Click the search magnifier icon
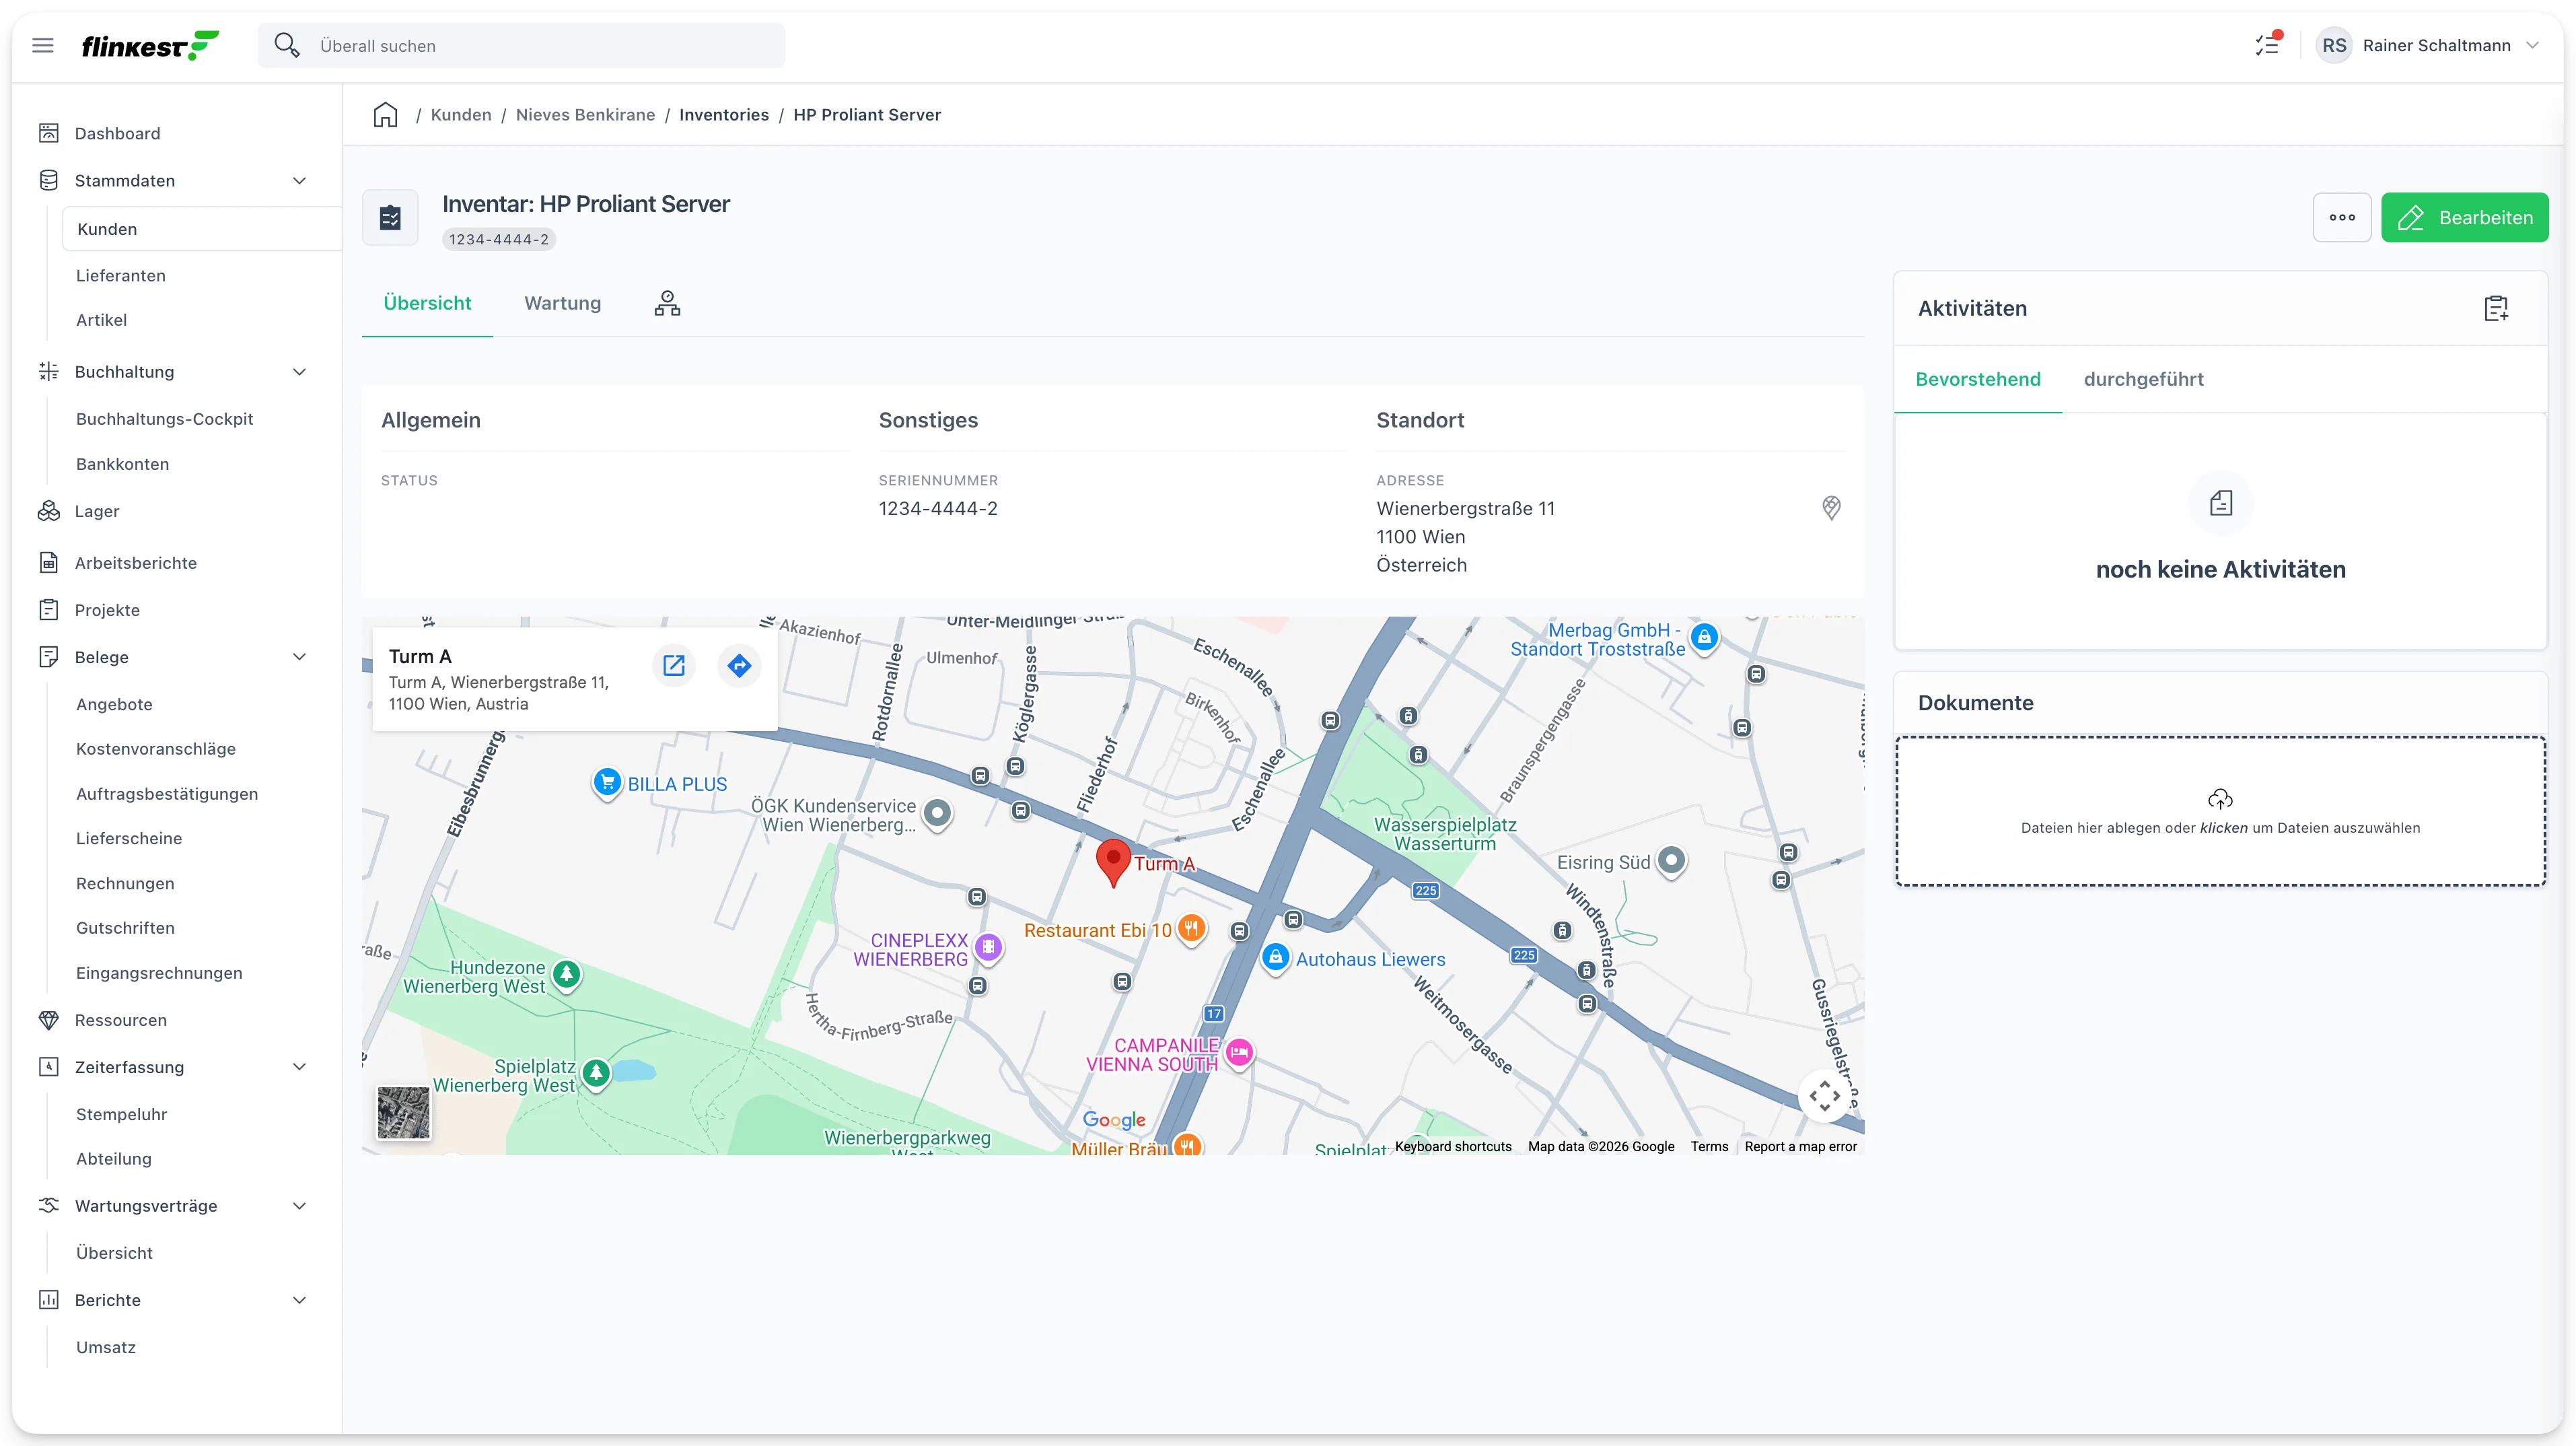 (287, 45)
